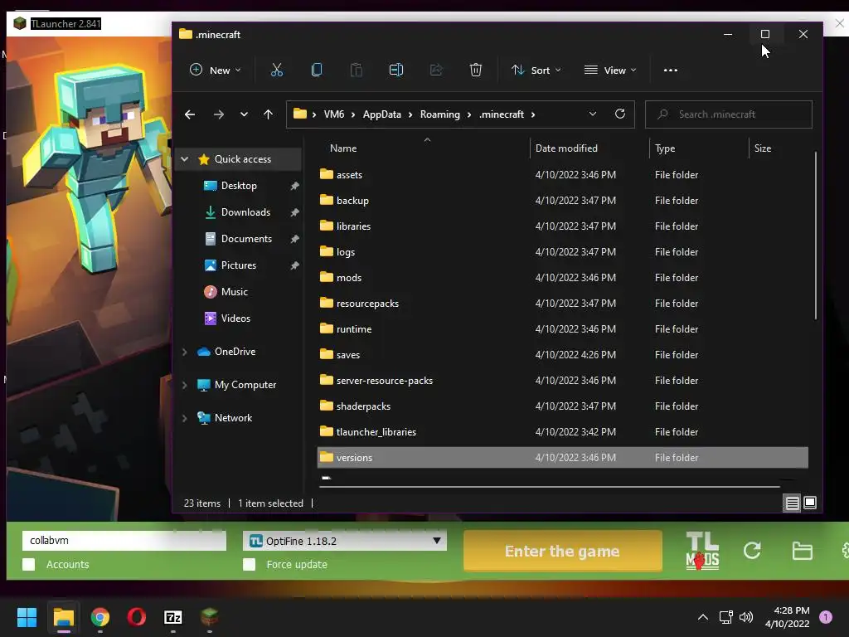Go forward with the right arrow

[218, 114]
